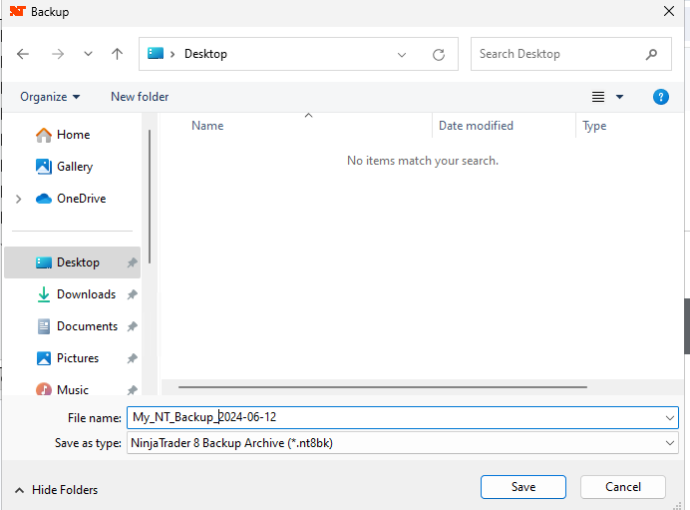Select Pictures in the navigation pane
The height and width of the screenshot is (510, 690).
(x=77, y=358)
